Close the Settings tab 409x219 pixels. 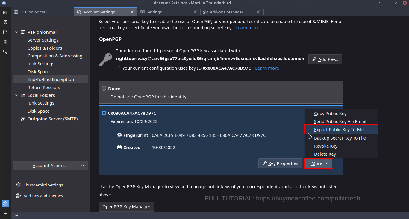coord(195,12)
